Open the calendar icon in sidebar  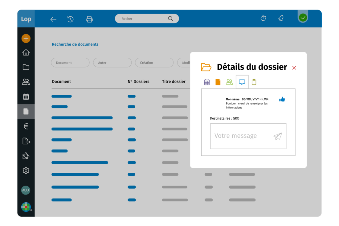26,97
